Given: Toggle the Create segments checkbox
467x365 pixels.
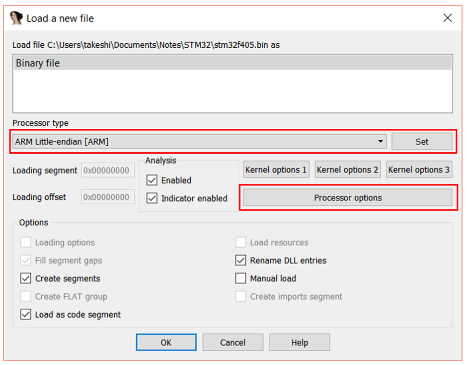Looking at the screenshot, I should [26, 278].
